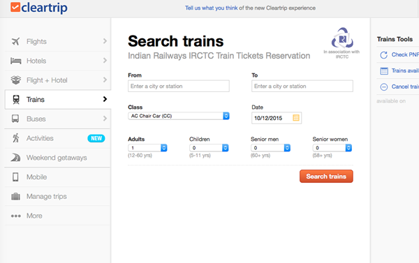419x263 pixels.
Task: Click the Hotels bed icon
Action: pyautogui.click(x=16, y=61)
